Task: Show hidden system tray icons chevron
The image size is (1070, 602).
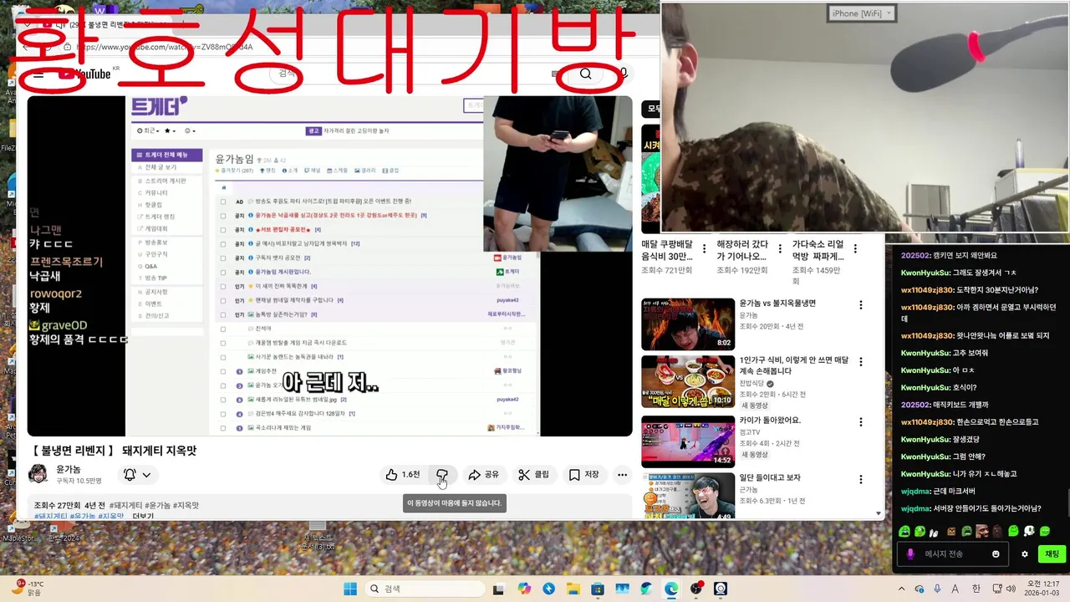Action: 901,589
